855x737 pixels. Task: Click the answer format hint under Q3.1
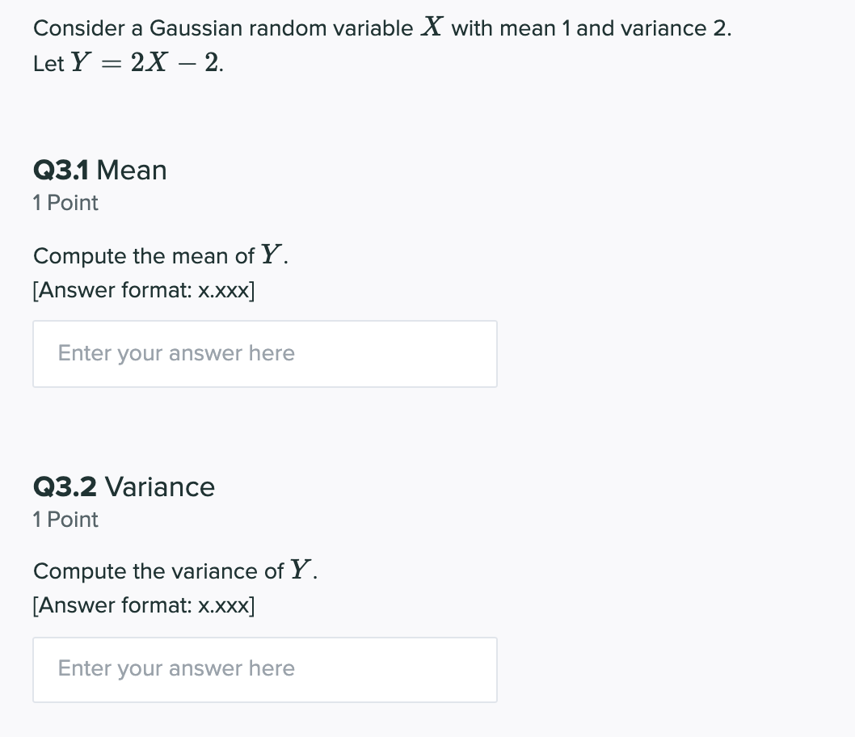(x=143, y=290)
